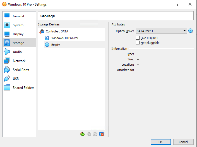Open the Shared Folders settings
This screenshot has height=147, width=197.
19,87
